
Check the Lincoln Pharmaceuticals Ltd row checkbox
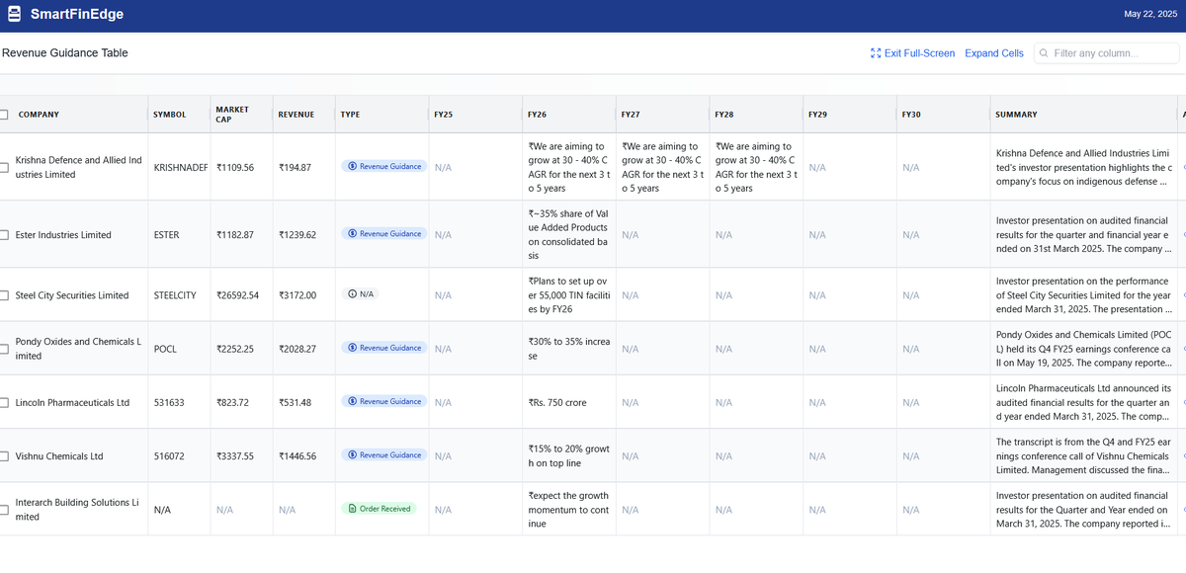tap(3, 402)
